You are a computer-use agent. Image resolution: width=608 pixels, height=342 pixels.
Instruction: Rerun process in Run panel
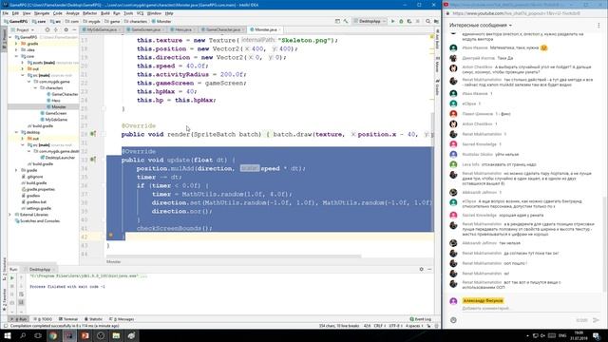[12, 278]
